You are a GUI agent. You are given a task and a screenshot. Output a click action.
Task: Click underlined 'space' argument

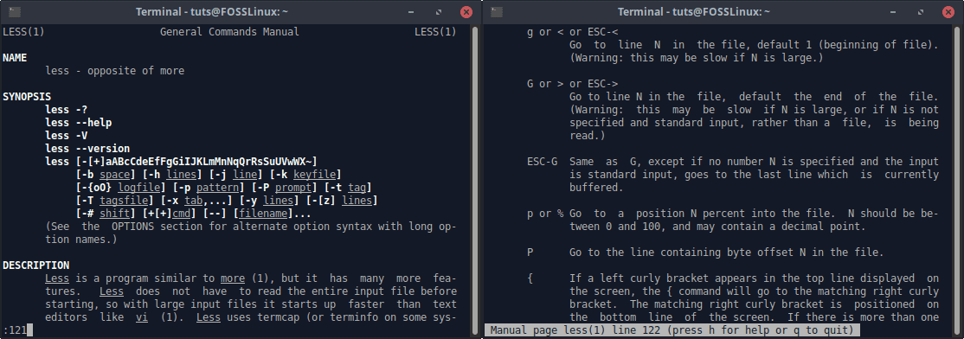click(x=115, y=175)
